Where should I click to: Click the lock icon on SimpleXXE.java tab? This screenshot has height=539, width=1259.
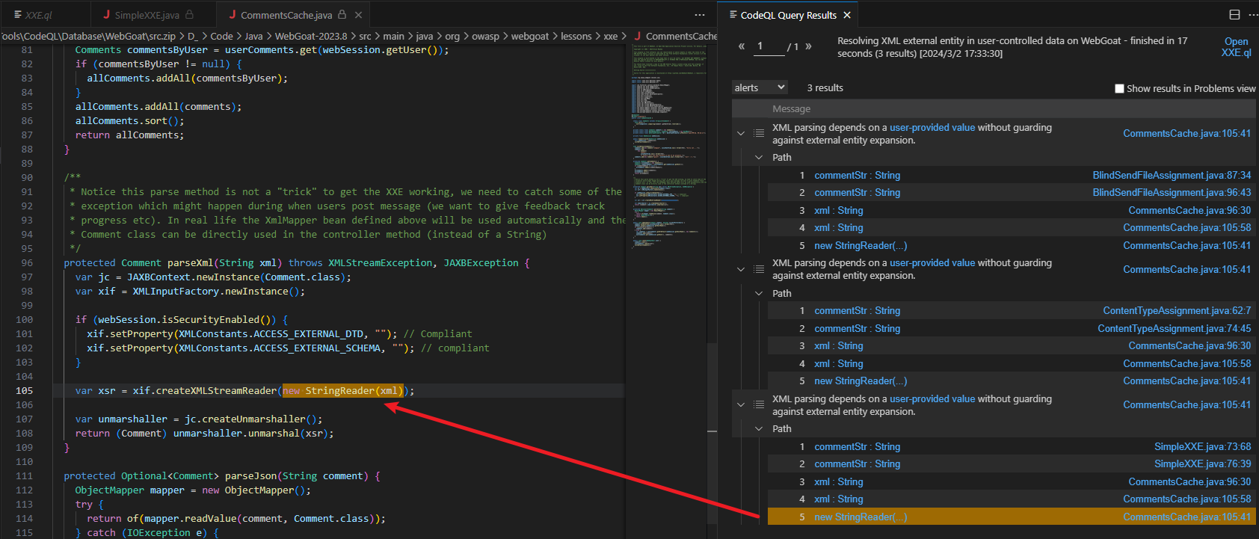point(190,15)
